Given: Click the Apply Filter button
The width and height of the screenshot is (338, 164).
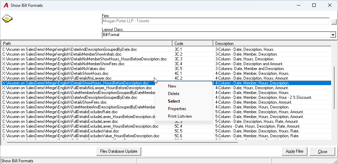Looking at the screenshot, I should 295,151.
